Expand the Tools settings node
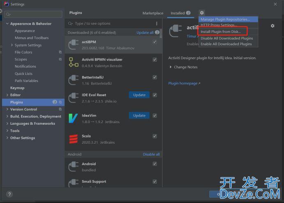The image size is (284, 203). (7, 131)
